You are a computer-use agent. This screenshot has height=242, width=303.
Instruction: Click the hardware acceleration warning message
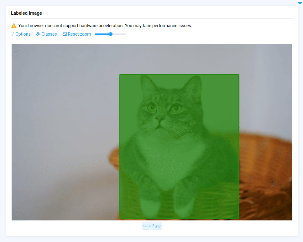pos(105,26)
